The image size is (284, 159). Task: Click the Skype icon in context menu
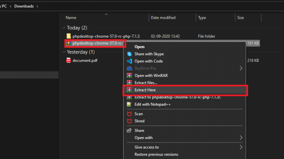coord(129,54)
